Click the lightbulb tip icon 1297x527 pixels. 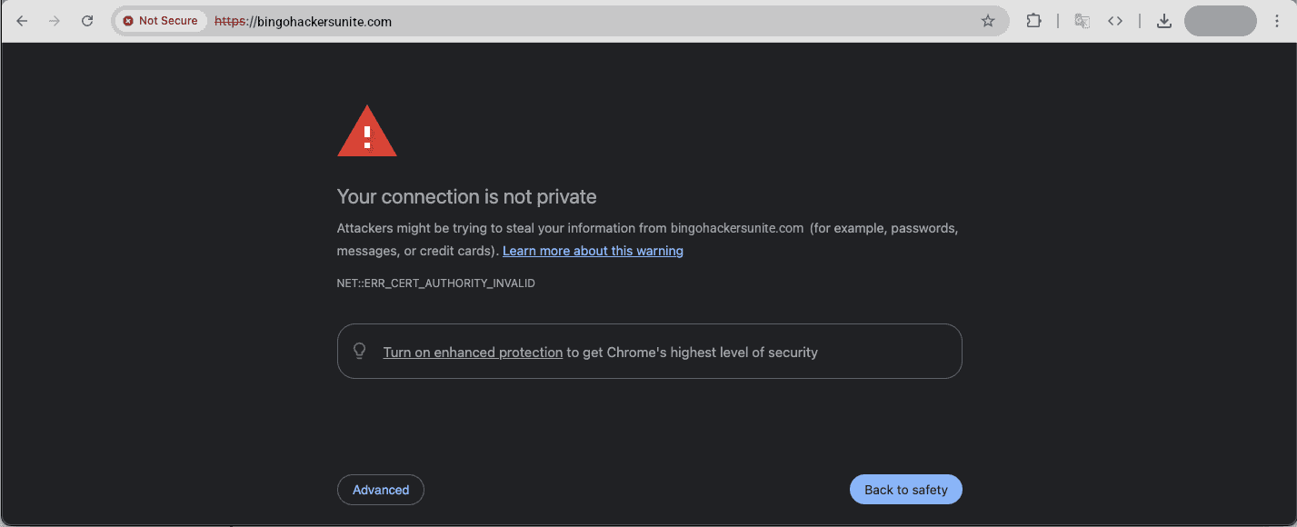pos(360,352)
